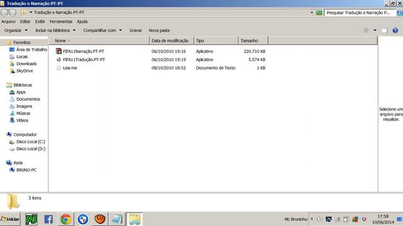This screenshot has width=403, height=226.
Task: Sort by Data de modificação column
Action: (171, 41)
